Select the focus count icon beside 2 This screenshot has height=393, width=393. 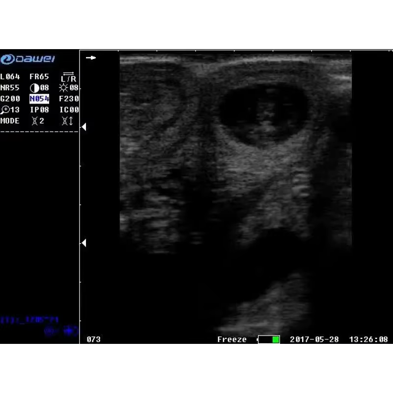(34, 121)
